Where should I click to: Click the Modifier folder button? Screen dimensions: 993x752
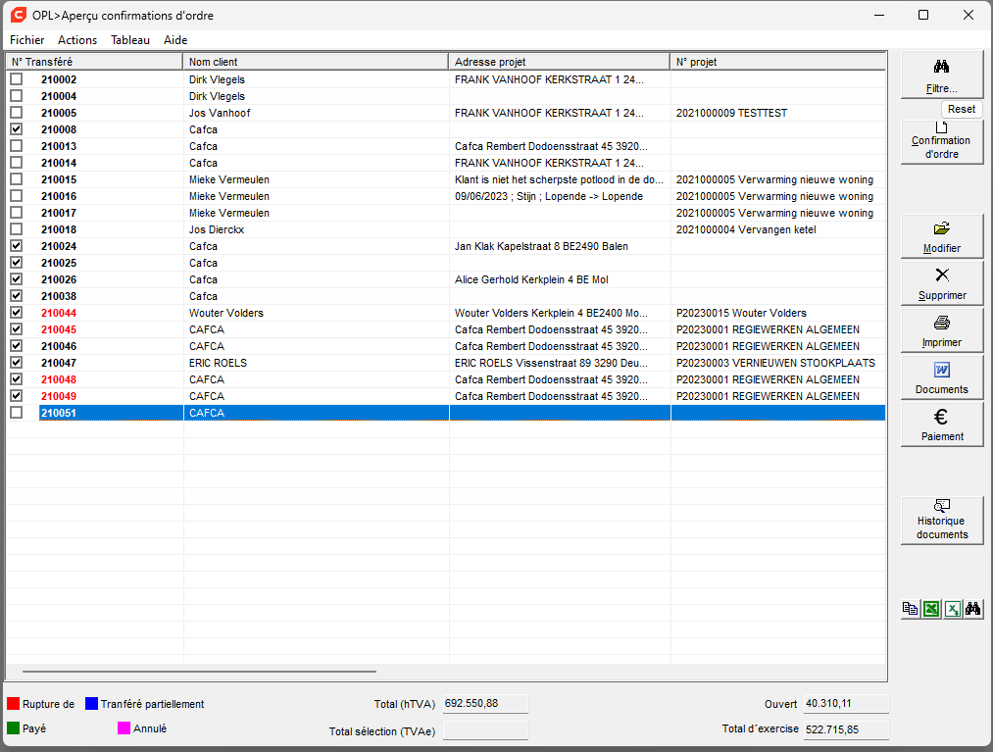(x=942, y=236)
